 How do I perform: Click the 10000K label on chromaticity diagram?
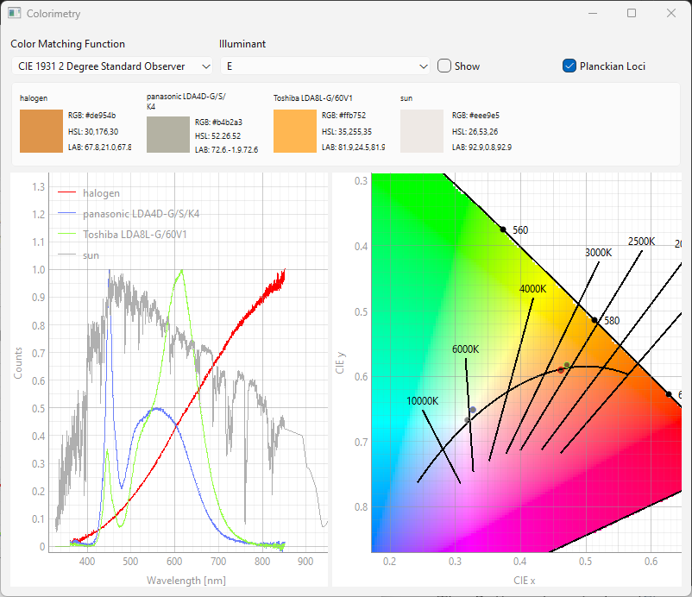pyautogui.click(x=423, y=401)
